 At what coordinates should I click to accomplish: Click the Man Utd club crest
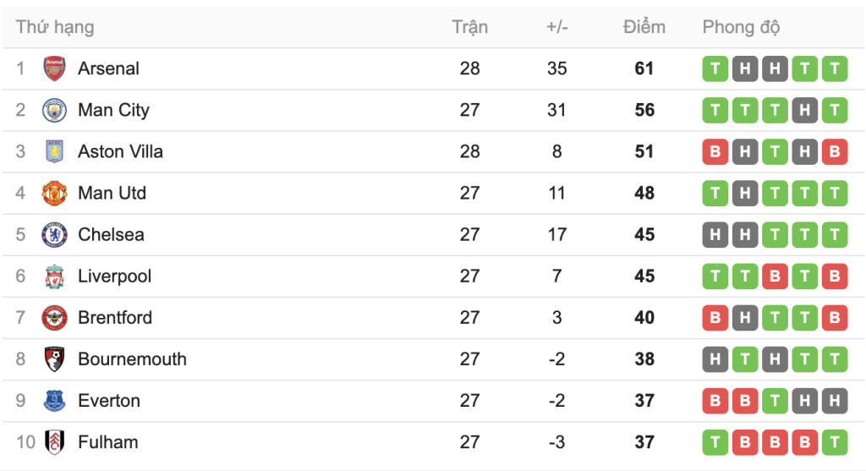pos(54,193)
